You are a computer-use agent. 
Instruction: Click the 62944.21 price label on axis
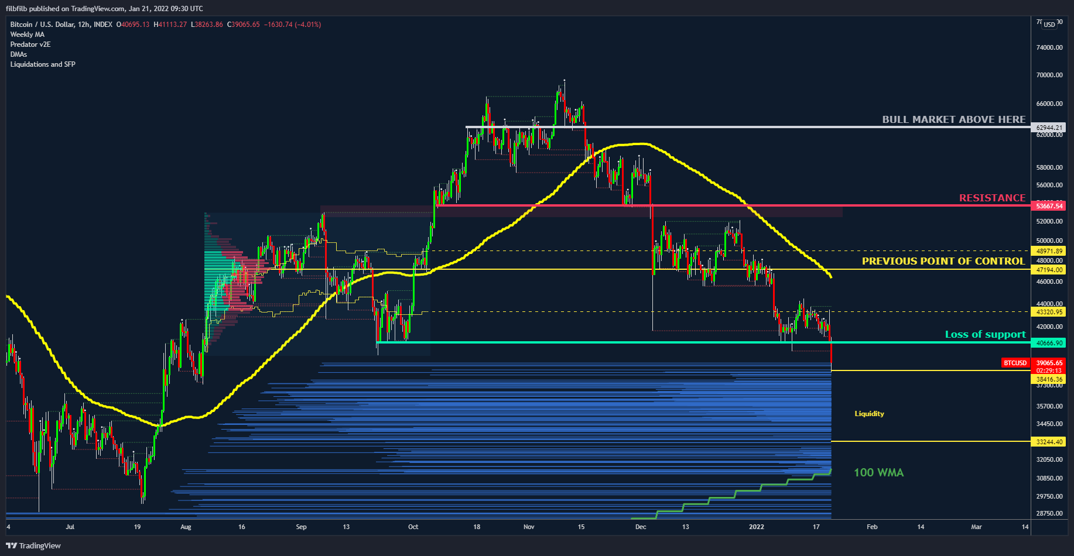coord(1049,128)
